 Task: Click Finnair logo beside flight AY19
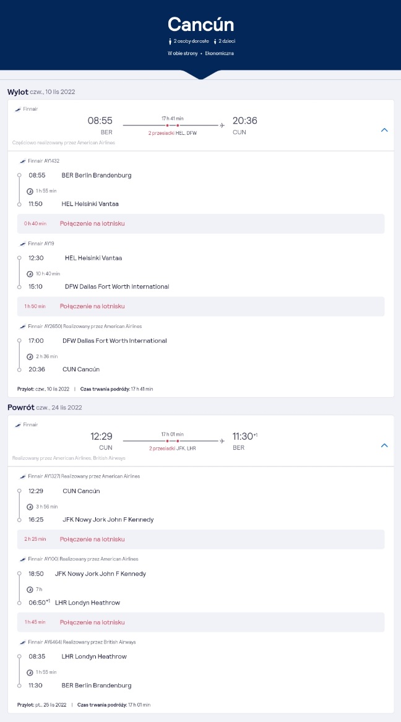click(22, 244)
